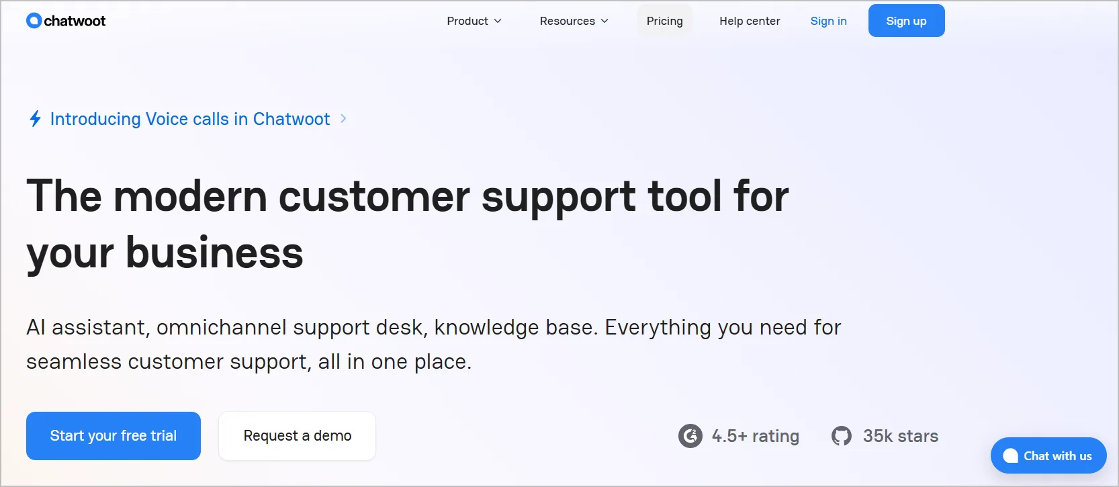Open Introducing Voice calls in Chatwoot link
1119x487 pixels.
(x=190, y=119)
